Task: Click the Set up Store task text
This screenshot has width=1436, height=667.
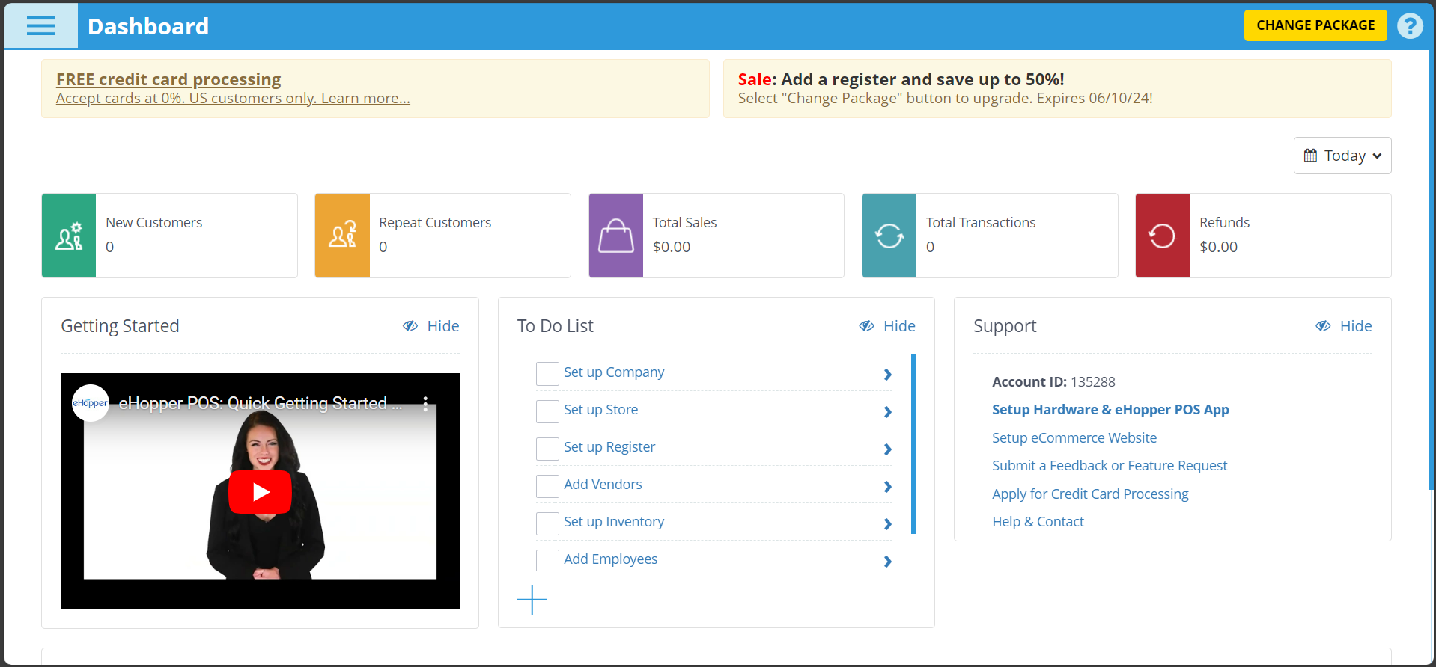Action: pyautogui.click(x=600, y=409)
